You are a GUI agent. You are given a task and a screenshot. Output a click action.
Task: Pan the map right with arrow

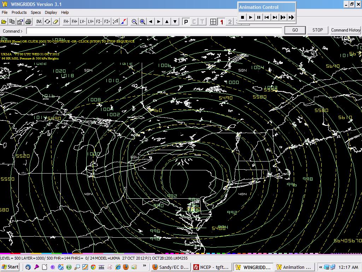pos(159,22)
